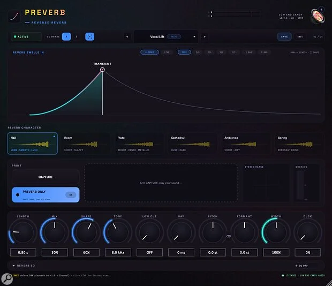Click the 50% mix value field
The image size is (332, 286).
pos(55,252)
